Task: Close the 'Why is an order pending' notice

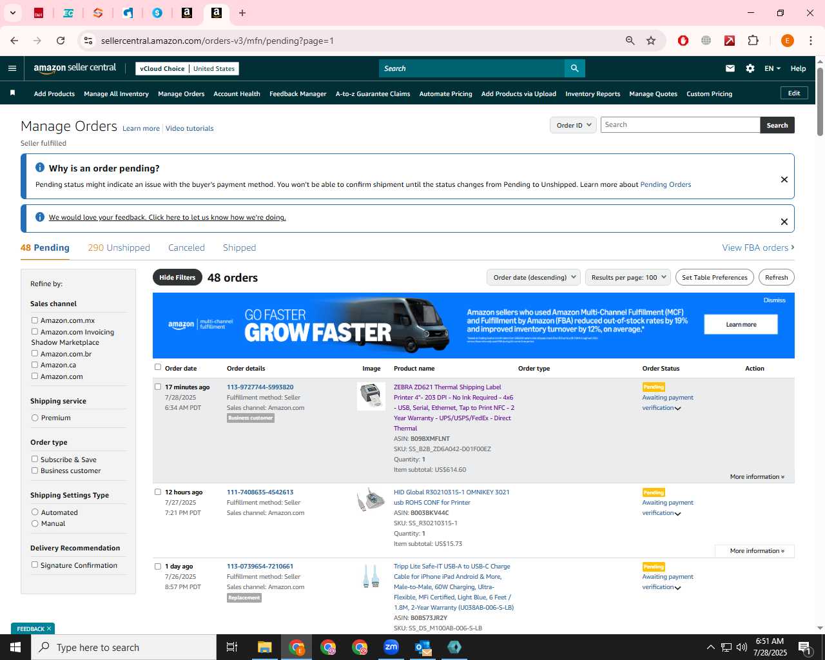Action: point(784,179)
